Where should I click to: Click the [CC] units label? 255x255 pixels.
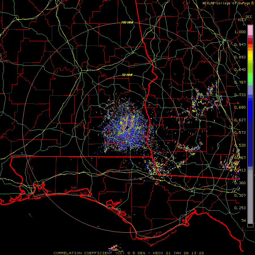242,20
